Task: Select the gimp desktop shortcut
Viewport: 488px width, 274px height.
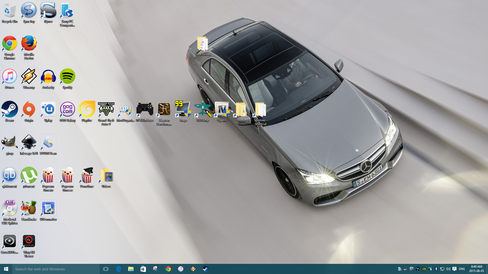Action: (x=10, y=145)
